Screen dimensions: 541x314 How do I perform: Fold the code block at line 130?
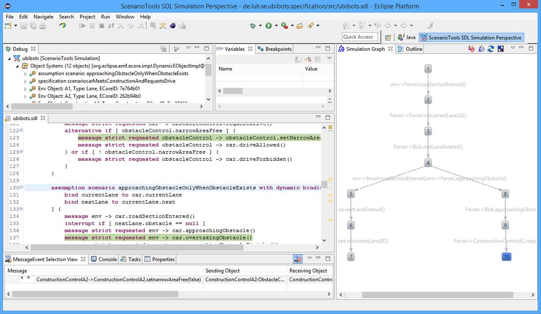pos(21,187)
